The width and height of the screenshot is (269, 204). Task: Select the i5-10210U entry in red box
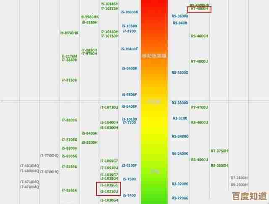[x=109, y=191]
